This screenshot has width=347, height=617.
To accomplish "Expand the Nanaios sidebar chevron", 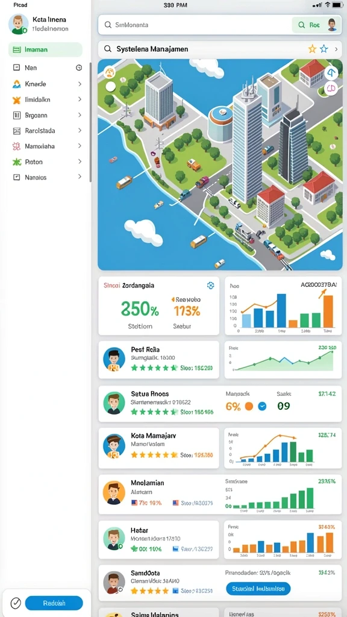I will tap(80, 177).
